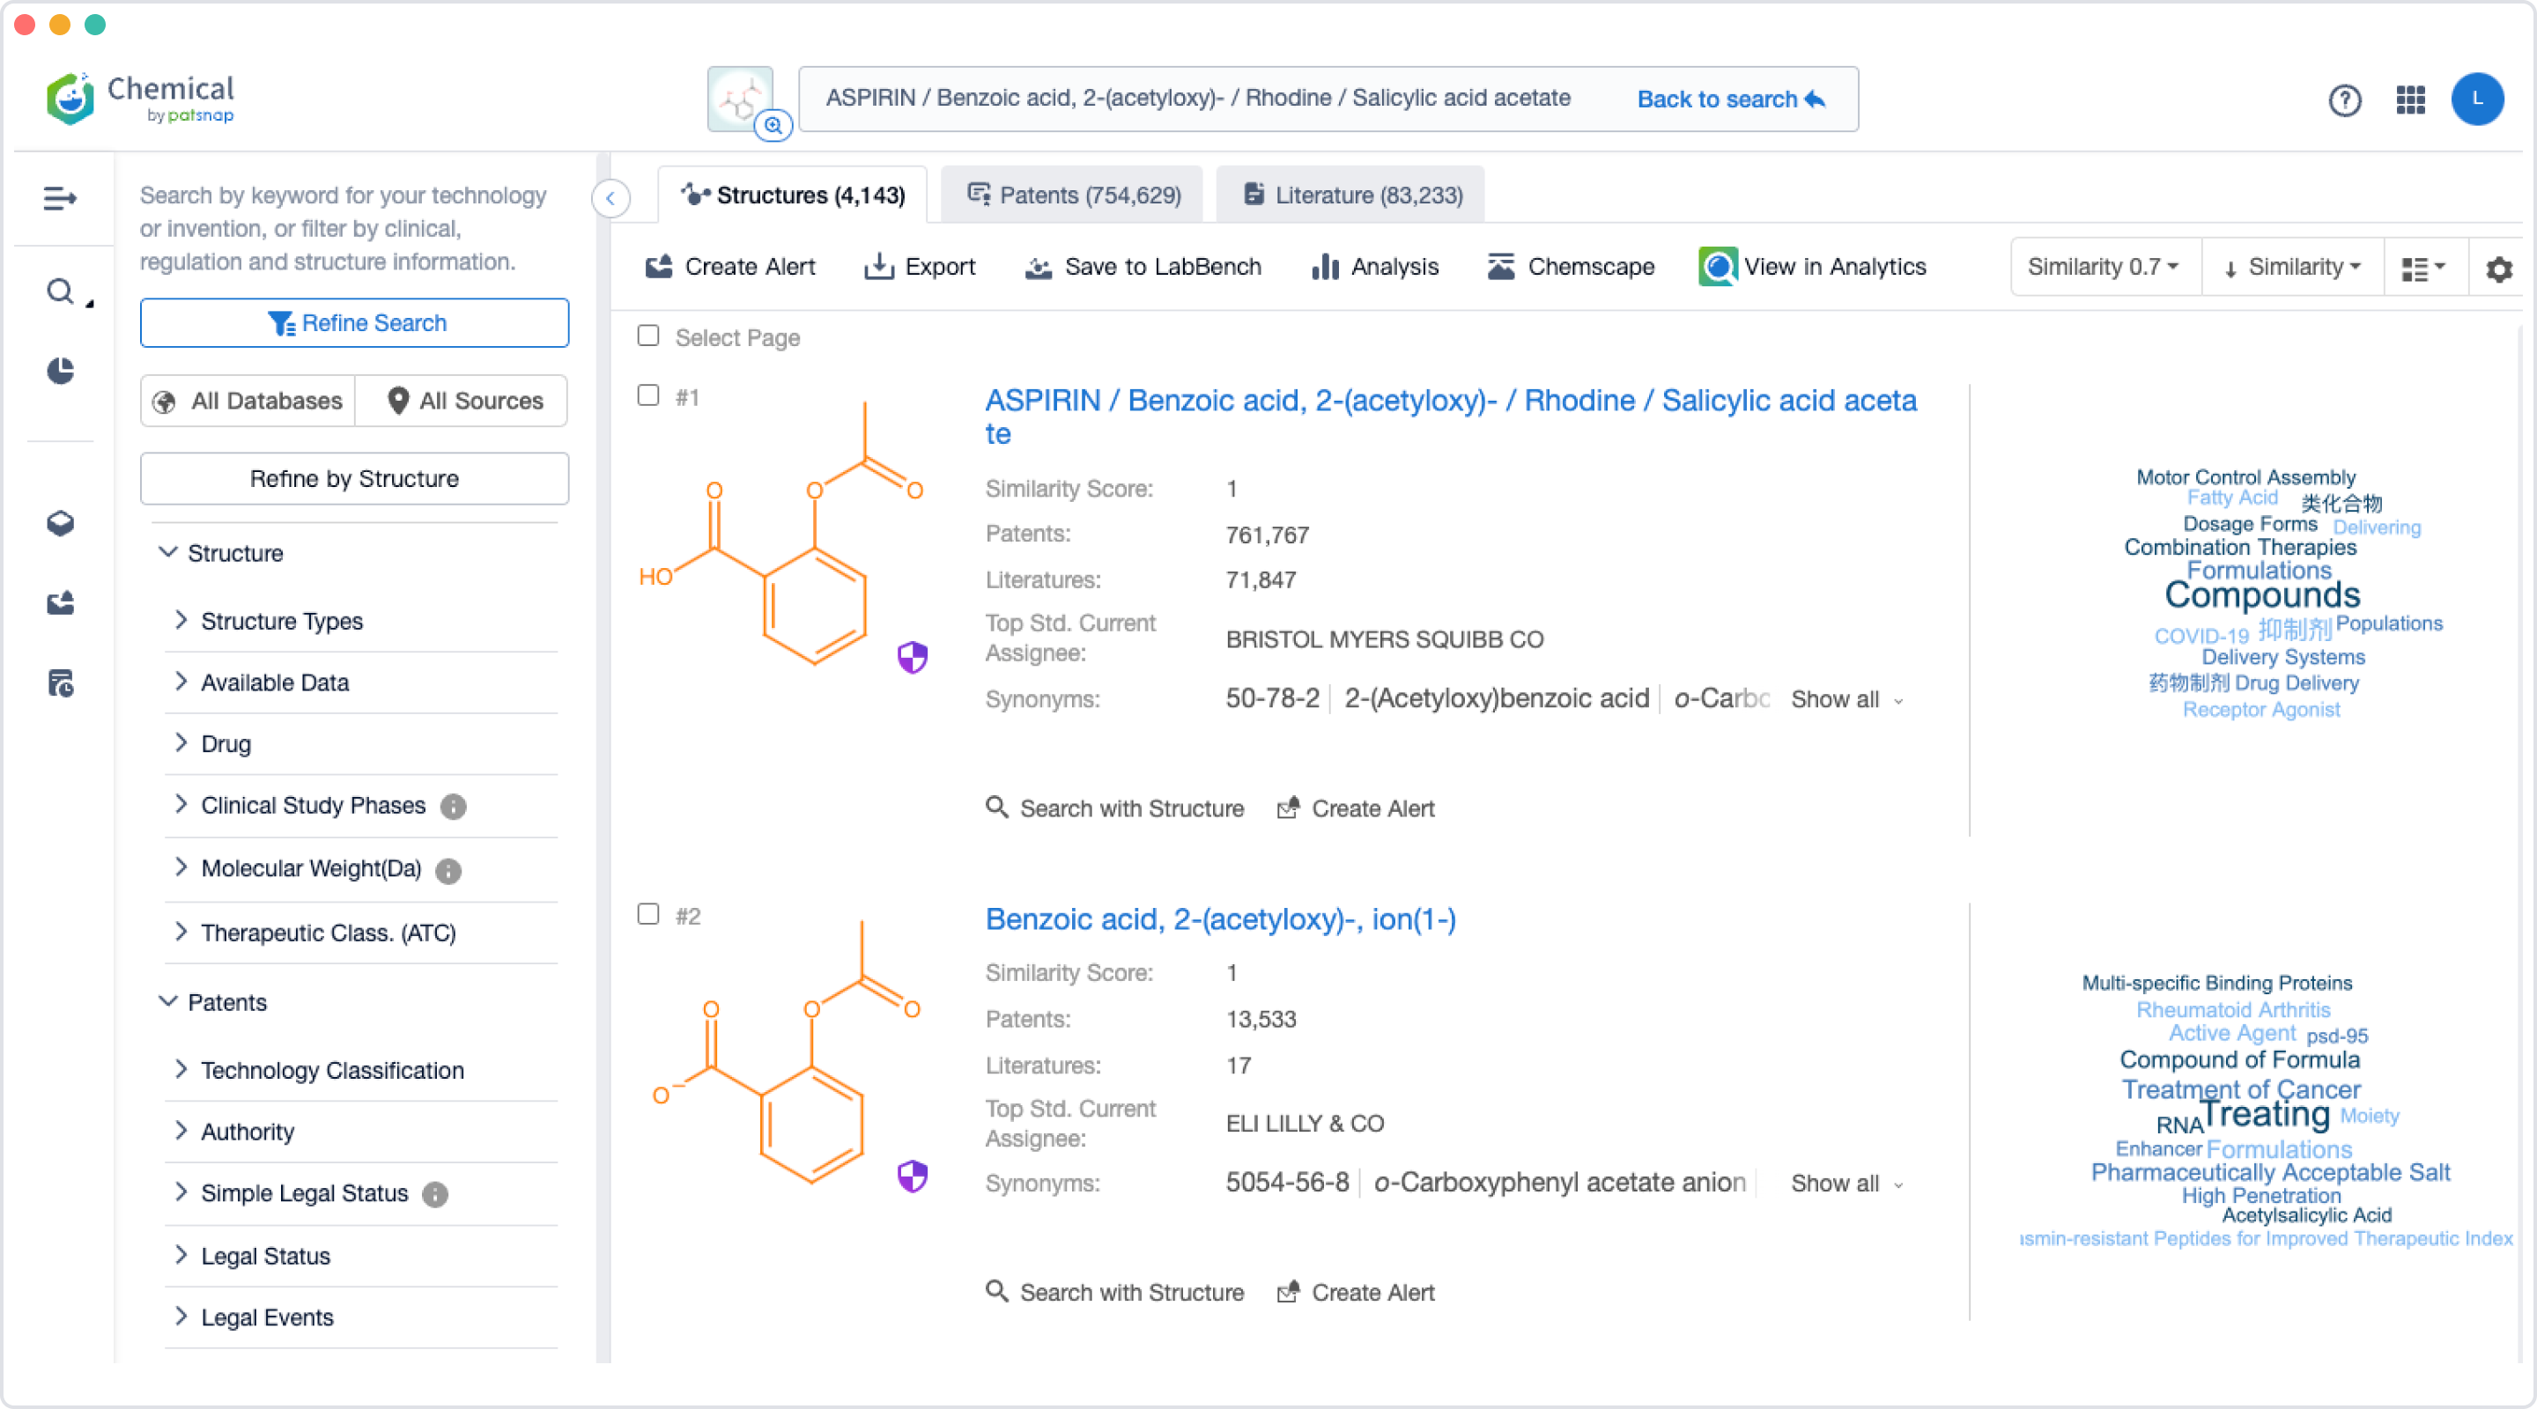This screenshot has width=2537, height=1409.
Task: Click the sidebar menu expand icon
Action: click(x=60, y=198)
